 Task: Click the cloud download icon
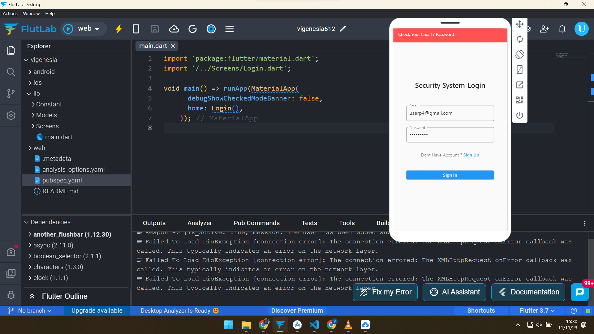[174, 29]
